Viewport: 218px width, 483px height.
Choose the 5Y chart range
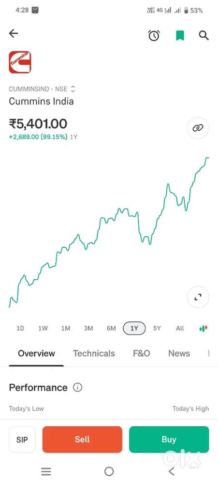coord(157,328)
